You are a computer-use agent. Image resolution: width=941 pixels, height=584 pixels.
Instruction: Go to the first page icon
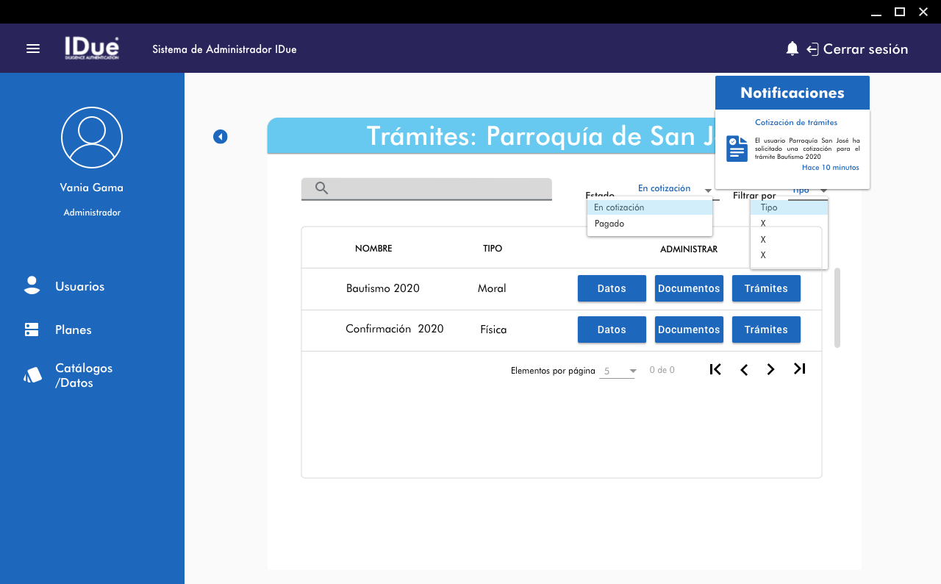715,369
